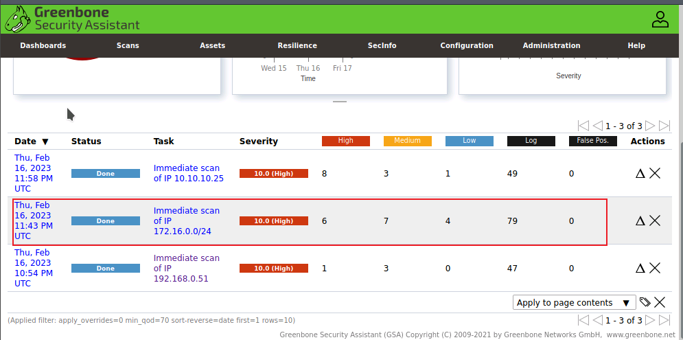Open the Immediate scan of IP 10.10.10.25 task

tap(188, 173)
